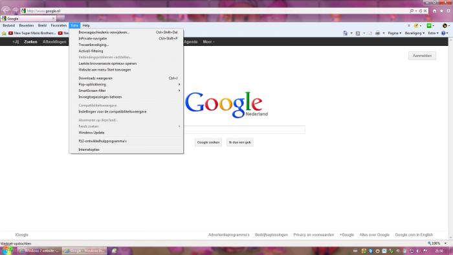Choose Laatste browsesessie opnieuw openen
The height and width of the screenshot is (255, 453).
[126, 63]
